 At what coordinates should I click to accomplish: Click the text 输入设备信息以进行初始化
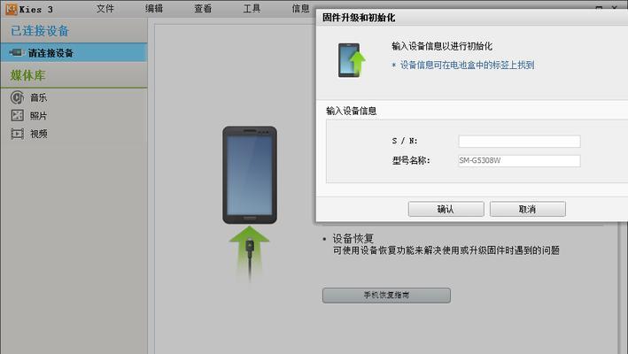click(x=442, y=46)
